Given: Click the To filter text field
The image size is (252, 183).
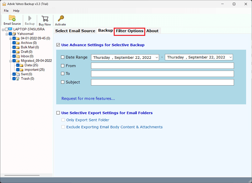Looking at the screenshot, I should [162, 74].
